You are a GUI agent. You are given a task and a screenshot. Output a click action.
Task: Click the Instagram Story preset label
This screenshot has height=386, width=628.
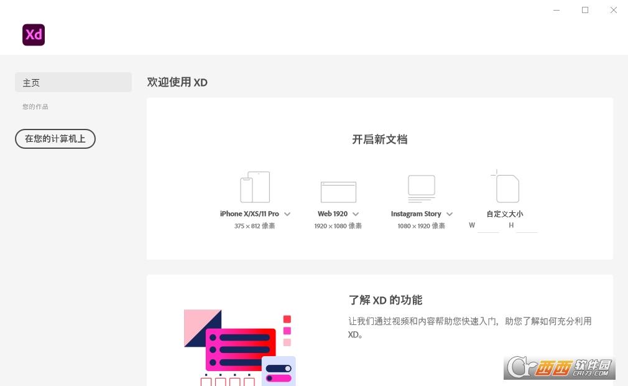415,214
